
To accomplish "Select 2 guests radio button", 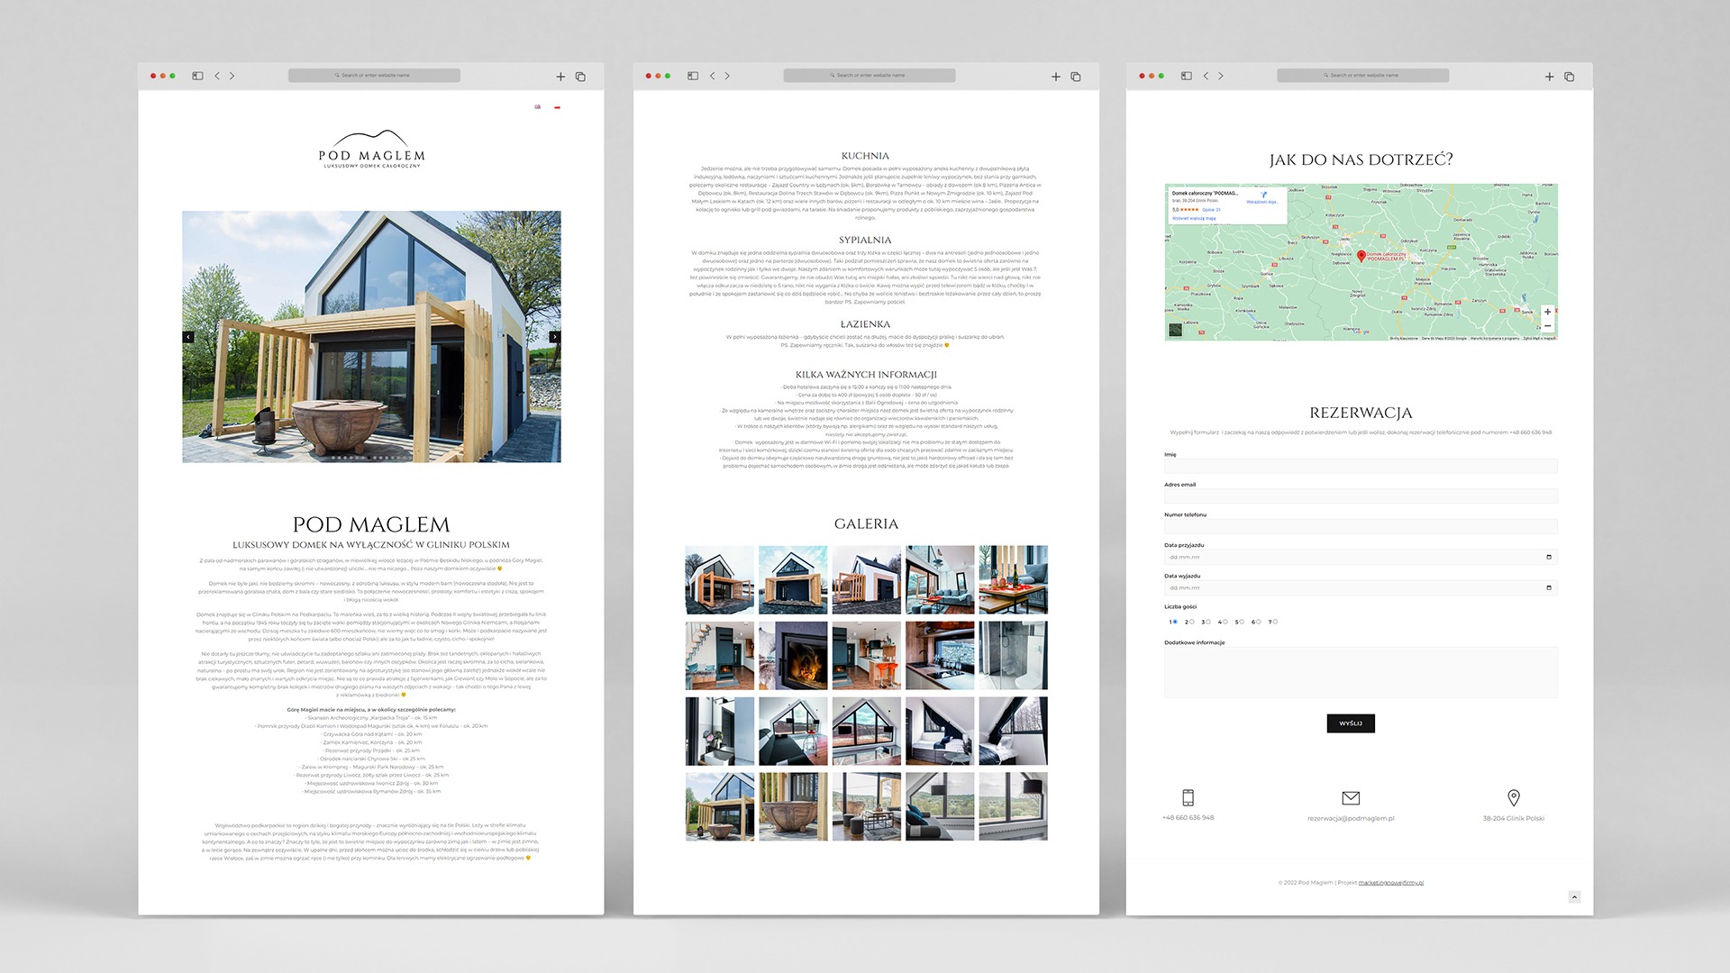I will point(1192,622).
